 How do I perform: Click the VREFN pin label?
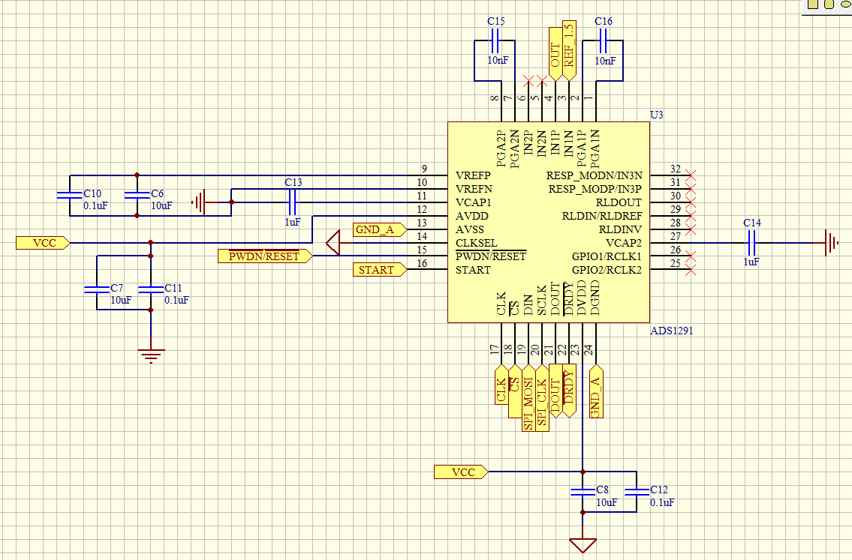[x=474, y=189]
